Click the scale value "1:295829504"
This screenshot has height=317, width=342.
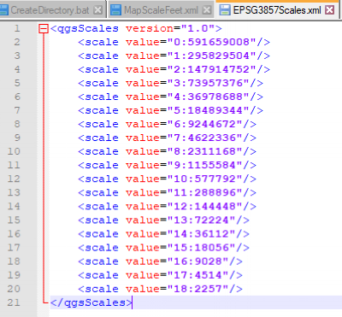[x=212, y=56]
